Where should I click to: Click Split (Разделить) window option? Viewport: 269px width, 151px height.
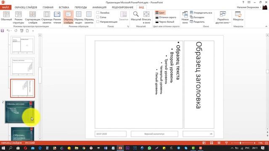pos(197,22)
